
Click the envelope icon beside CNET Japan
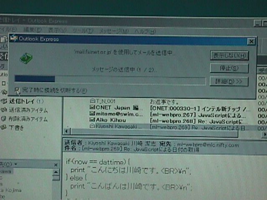point(92,107)
